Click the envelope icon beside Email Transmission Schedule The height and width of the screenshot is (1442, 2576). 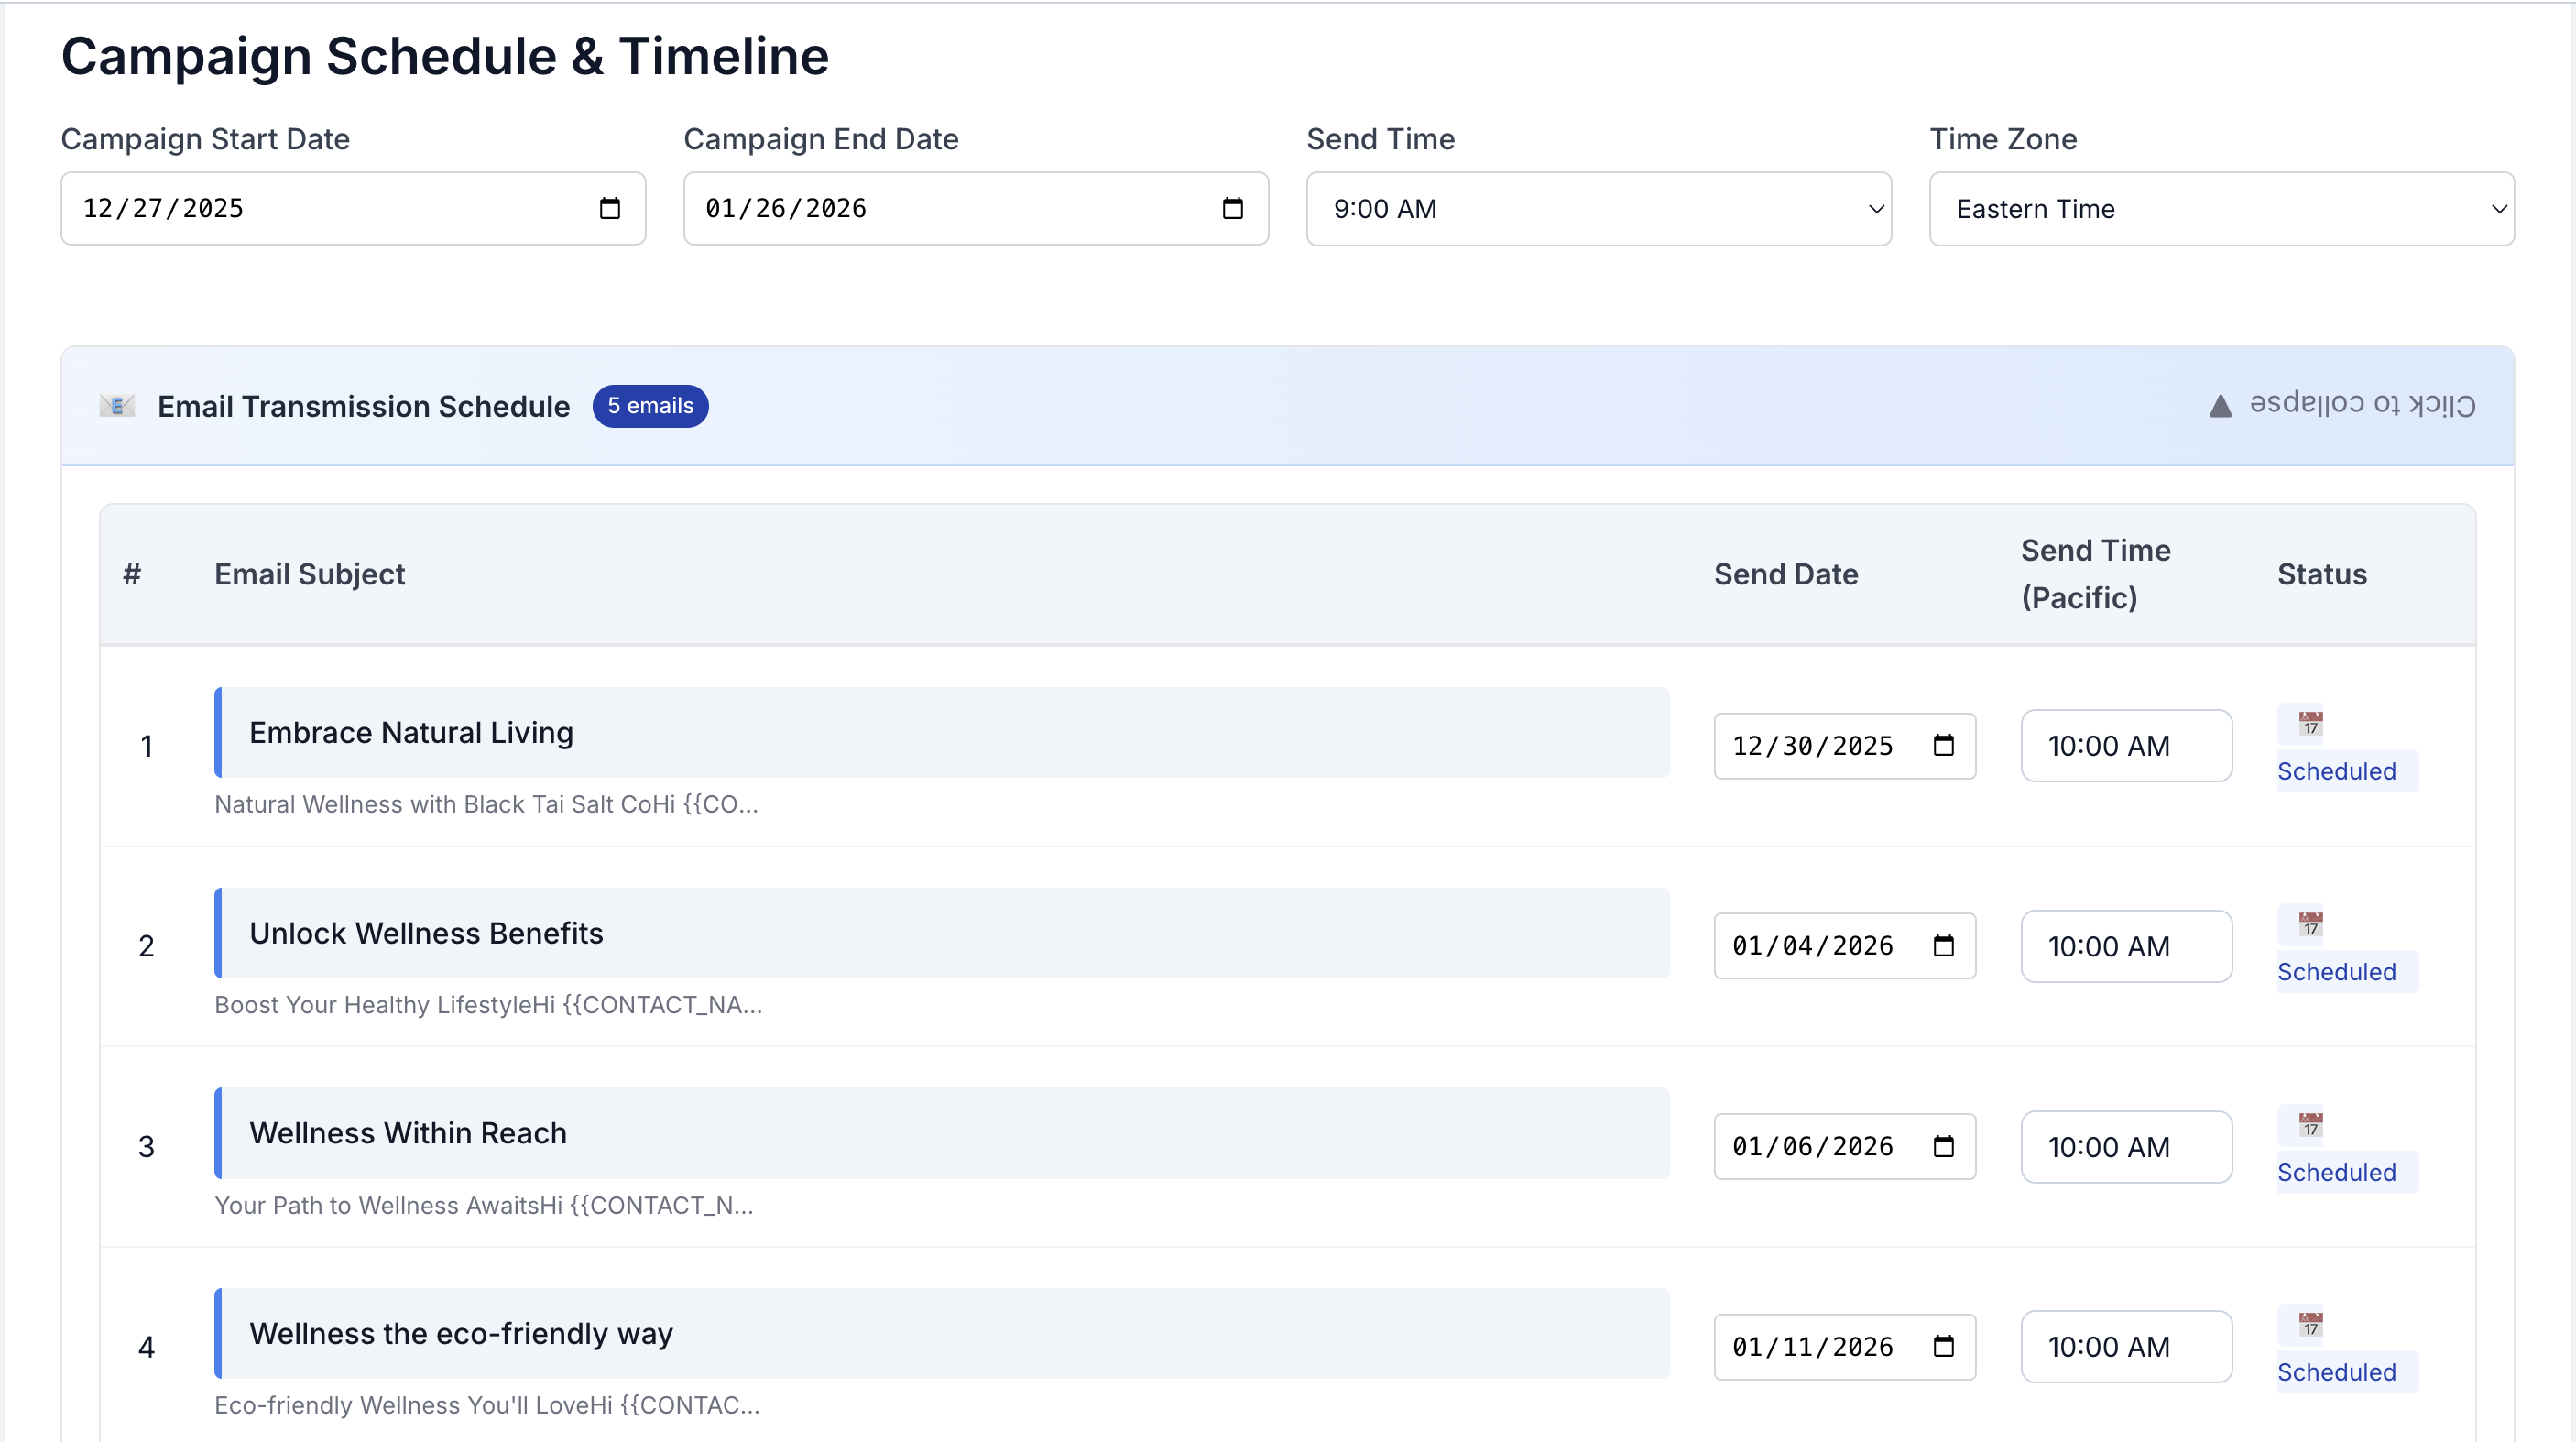(117, 406)
